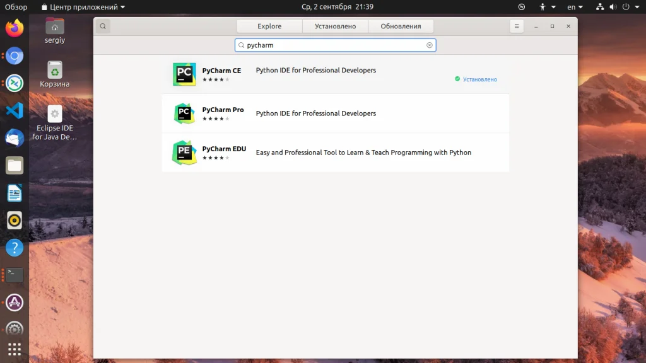Click the search magnifier button in header
The image size is (646, 363).
click(103, 26)
